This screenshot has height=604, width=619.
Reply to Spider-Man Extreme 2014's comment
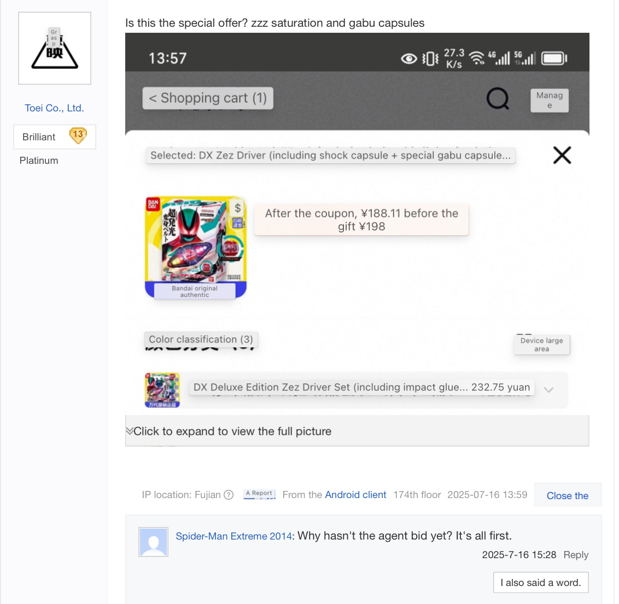pos(576,555)
